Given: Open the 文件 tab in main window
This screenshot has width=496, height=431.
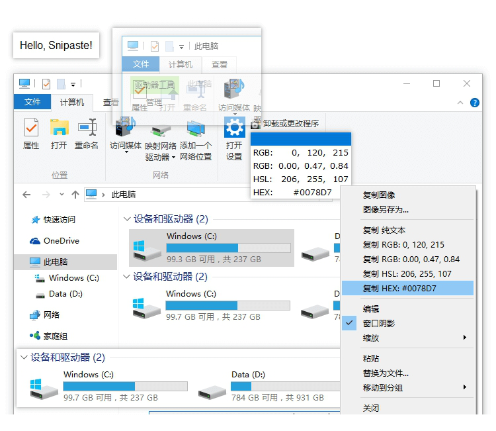Looking at the screenshot, I should [32, 102].
